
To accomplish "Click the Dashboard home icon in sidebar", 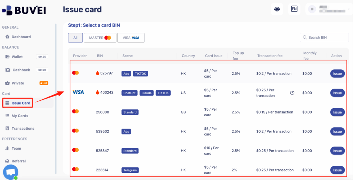I will (8, 37).
